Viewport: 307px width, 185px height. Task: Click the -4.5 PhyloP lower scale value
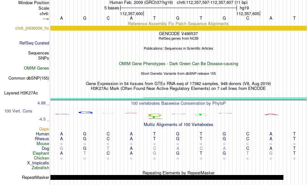tap(42, 119)
